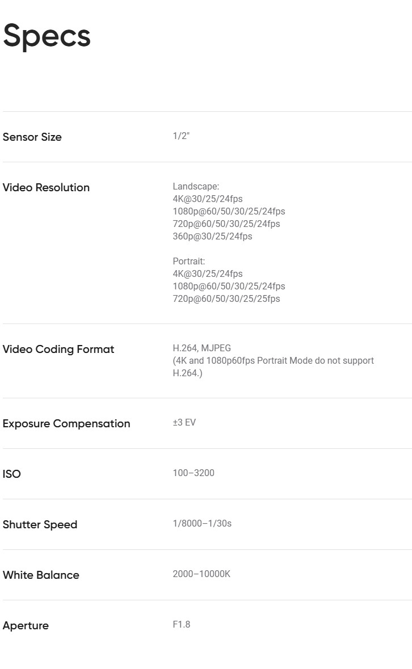Image resolution: width=412 pixels, height=669 pixels.
Task: Click the Exposure Compensation label
Action: 66,423
